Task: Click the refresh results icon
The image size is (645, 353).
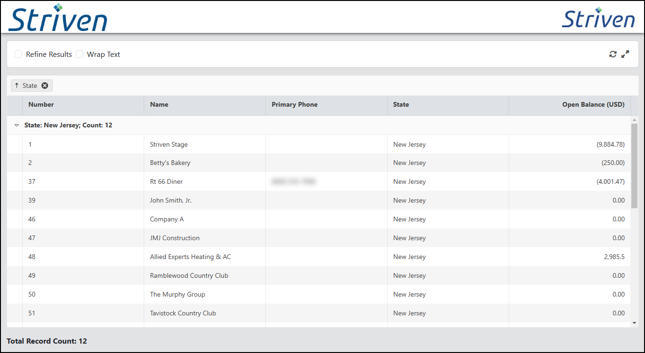Action: [x=612, y=54]
